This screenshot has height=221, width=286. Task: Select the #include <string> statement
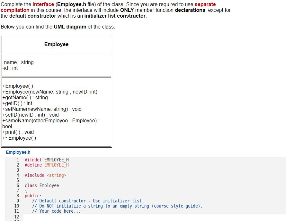pyautogui.click(x=44, y=175)
